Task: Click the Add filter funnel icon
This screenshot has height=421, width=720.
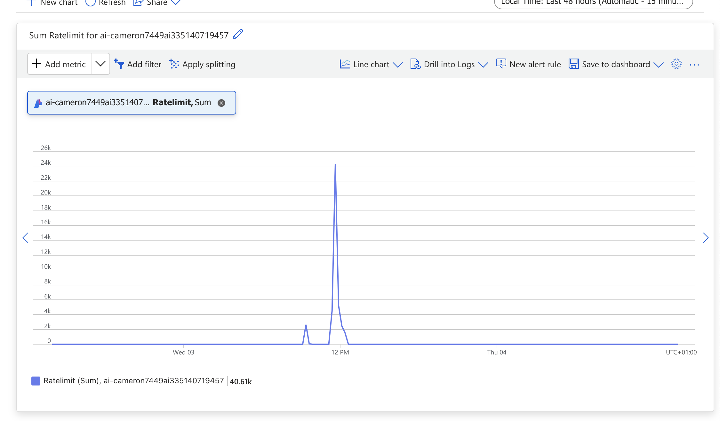Action: tap(119, 64)
